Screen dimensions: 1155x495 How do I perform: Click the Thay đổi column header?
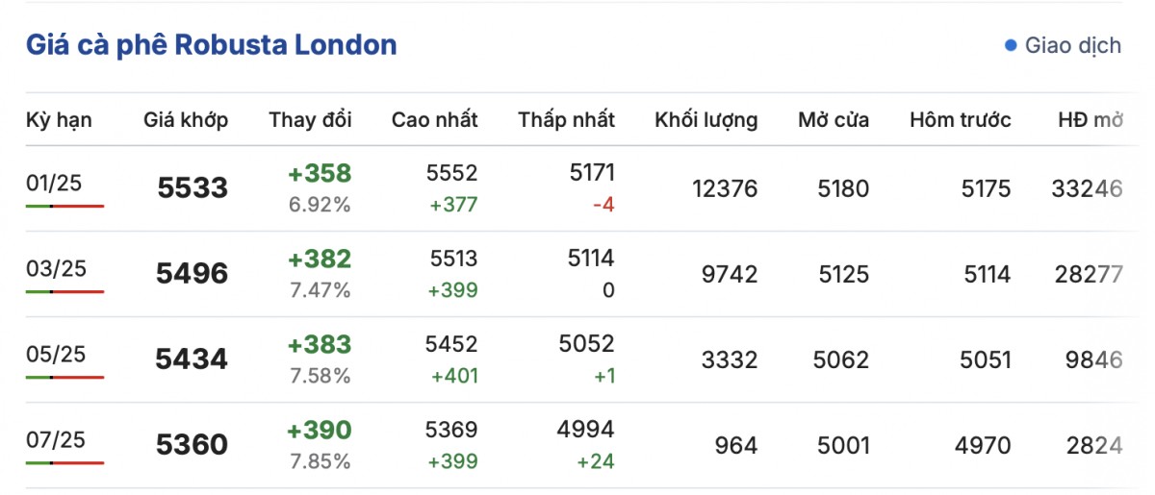coord(310,120)
